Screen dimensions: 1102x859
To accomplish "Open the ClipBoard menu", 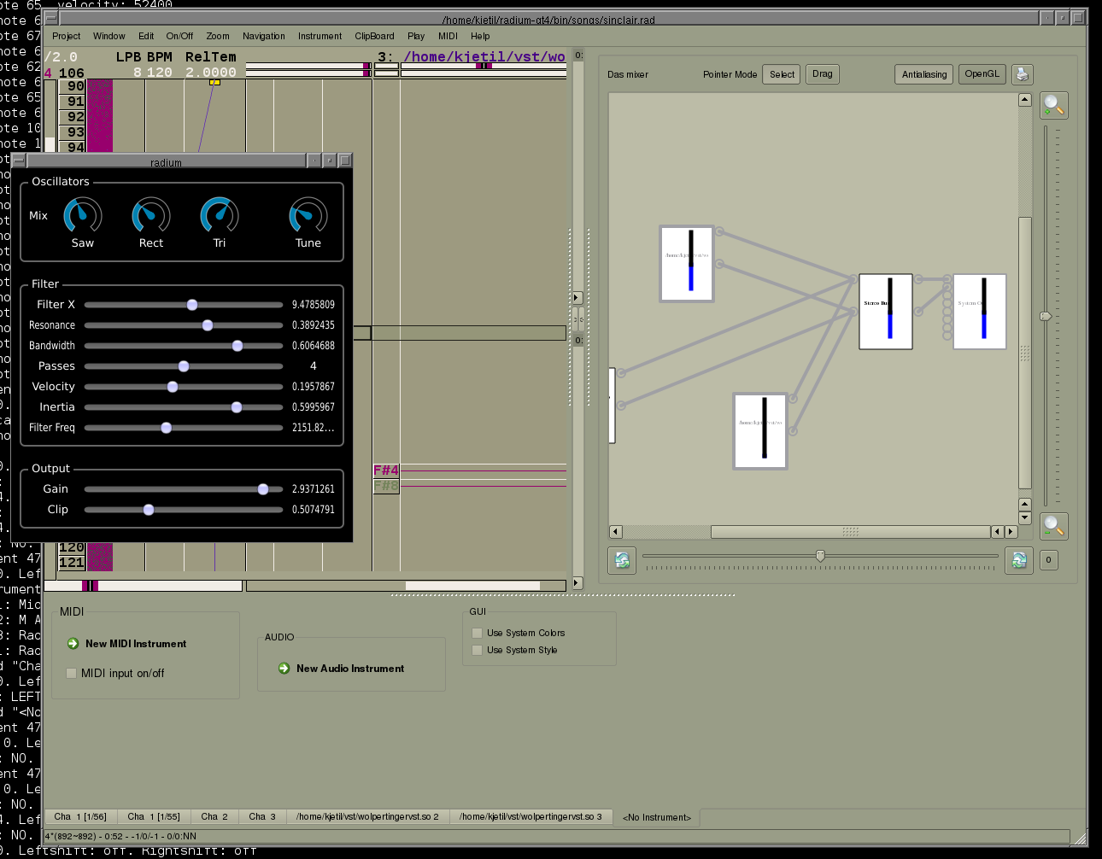I will [x=374, y=36].
